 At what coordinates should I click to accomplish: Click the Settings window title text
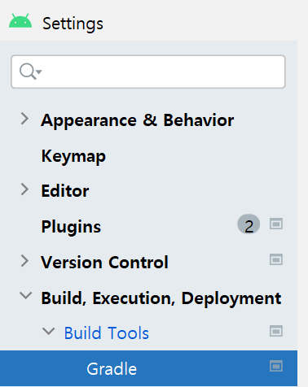73,24
